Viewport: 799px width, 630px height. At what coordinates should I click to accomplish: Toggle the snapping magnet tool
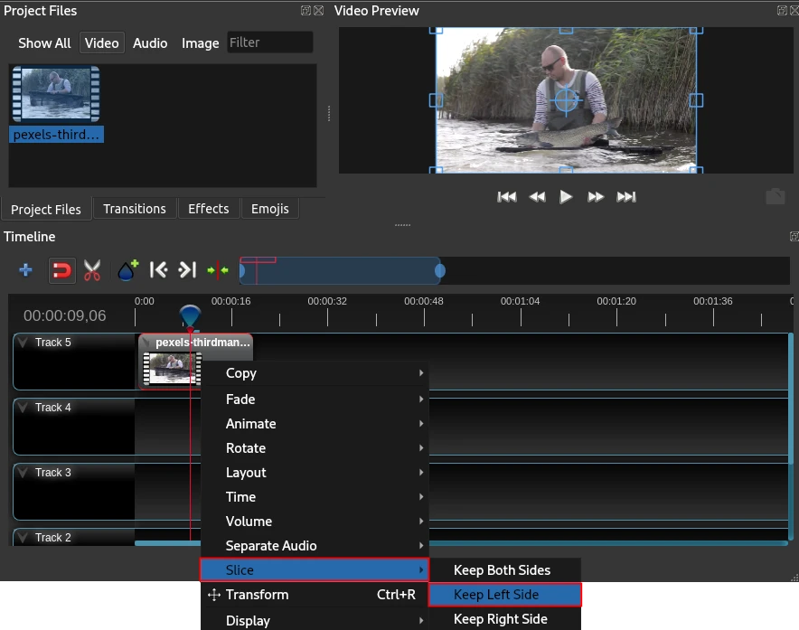coord(61,270)
